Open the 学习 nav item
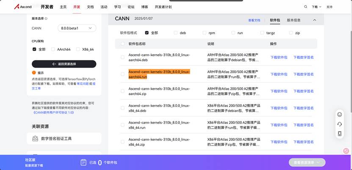This screenshot has width=352, height=170. [x=117, y=7]
